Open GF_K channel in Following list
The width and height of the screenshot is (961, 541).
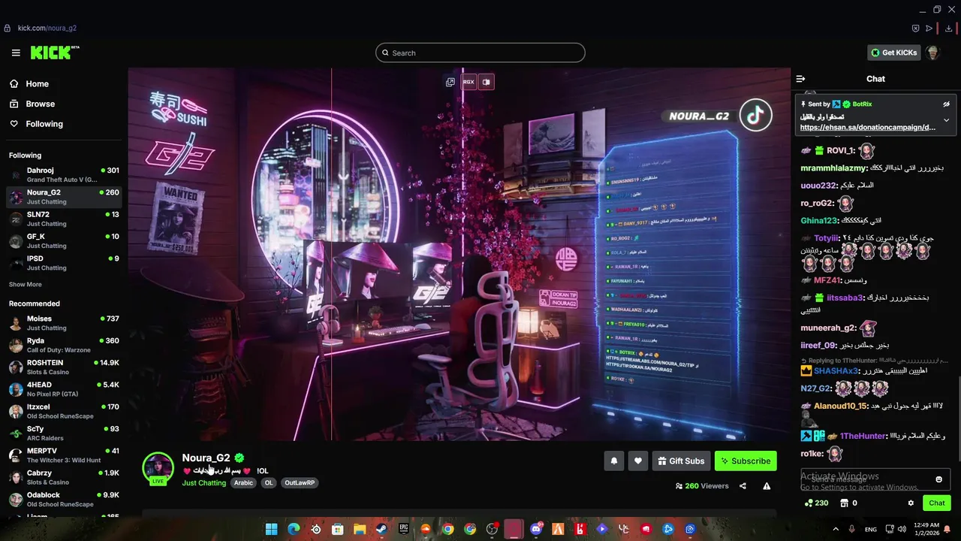point(63,240)
